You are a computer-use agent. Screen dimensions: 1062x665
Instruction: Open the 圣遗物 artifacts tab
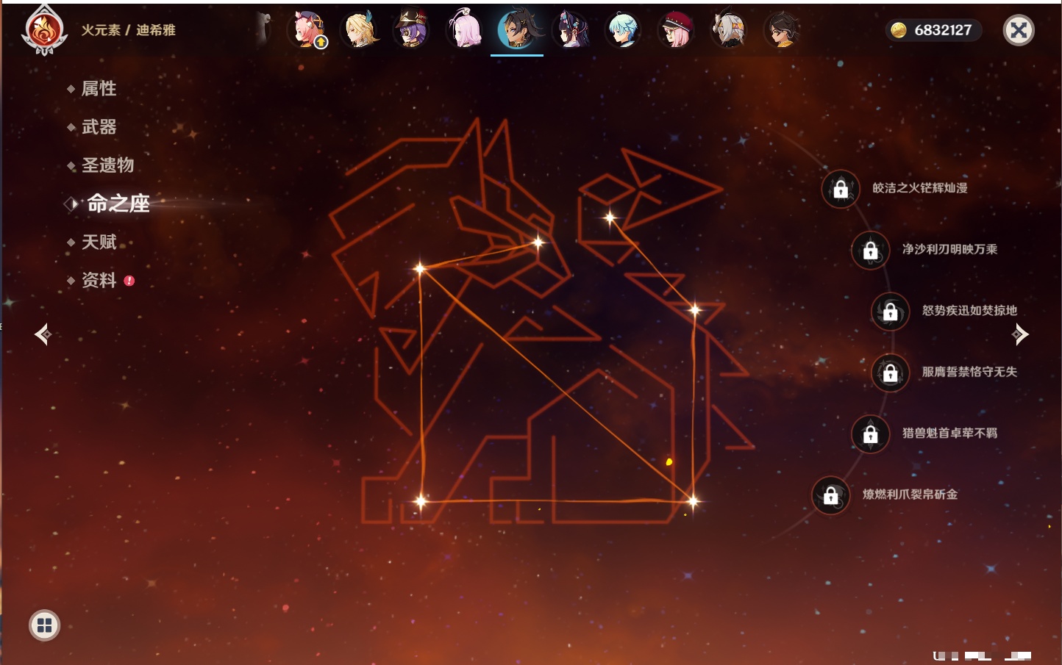107,165
